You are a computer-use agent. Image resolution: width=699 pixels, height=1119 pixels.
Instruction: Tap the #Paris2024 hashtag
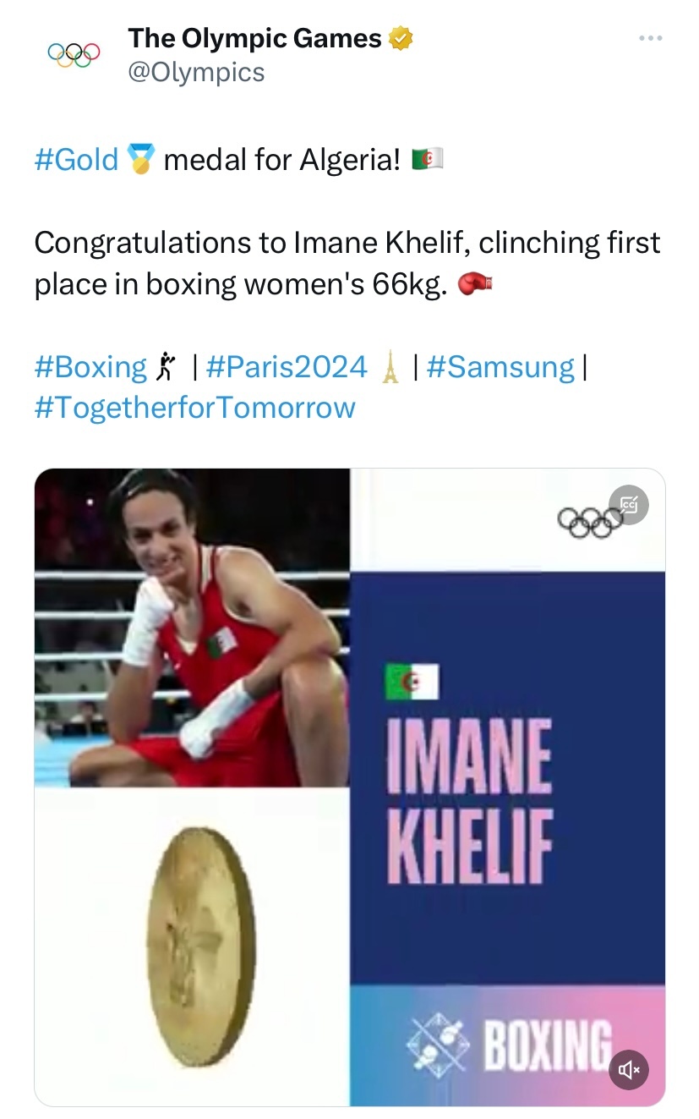click(287, 367)
